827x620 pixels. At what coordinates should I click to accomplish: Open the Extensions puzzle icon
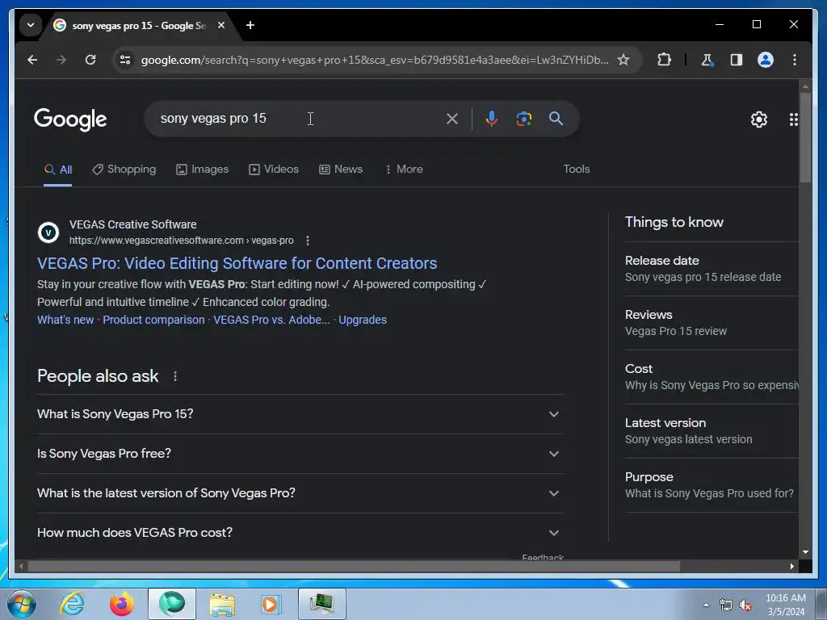click(664, 60)
